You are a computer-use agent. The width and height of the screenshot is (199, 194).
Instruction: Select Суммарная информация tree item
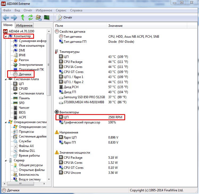pyautogui.click(x=30, y=41)
